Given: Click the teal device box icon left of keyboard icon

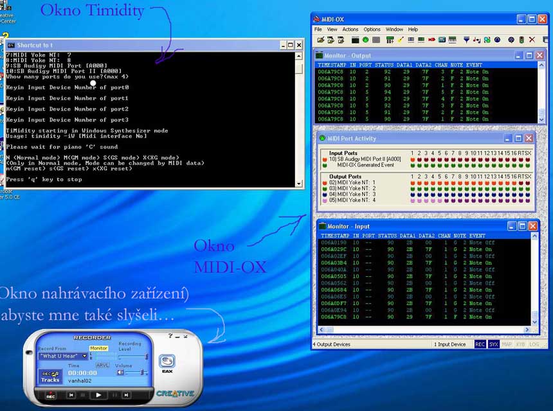Looking at the screenshot, I should [x=442, y=40].
